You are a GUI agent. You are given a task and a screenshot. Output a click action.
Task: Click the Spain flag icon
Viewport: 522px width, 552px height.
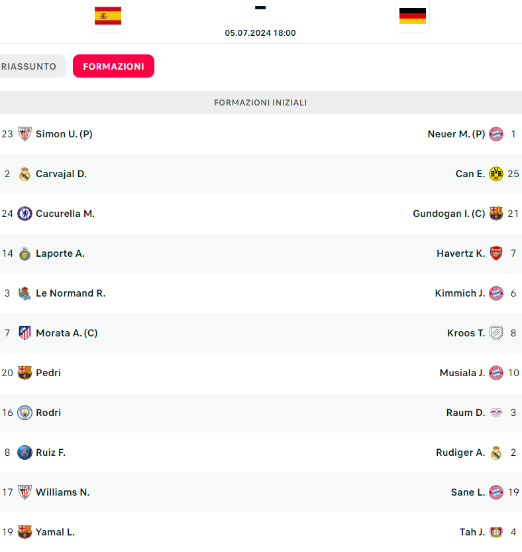(108, 15)
